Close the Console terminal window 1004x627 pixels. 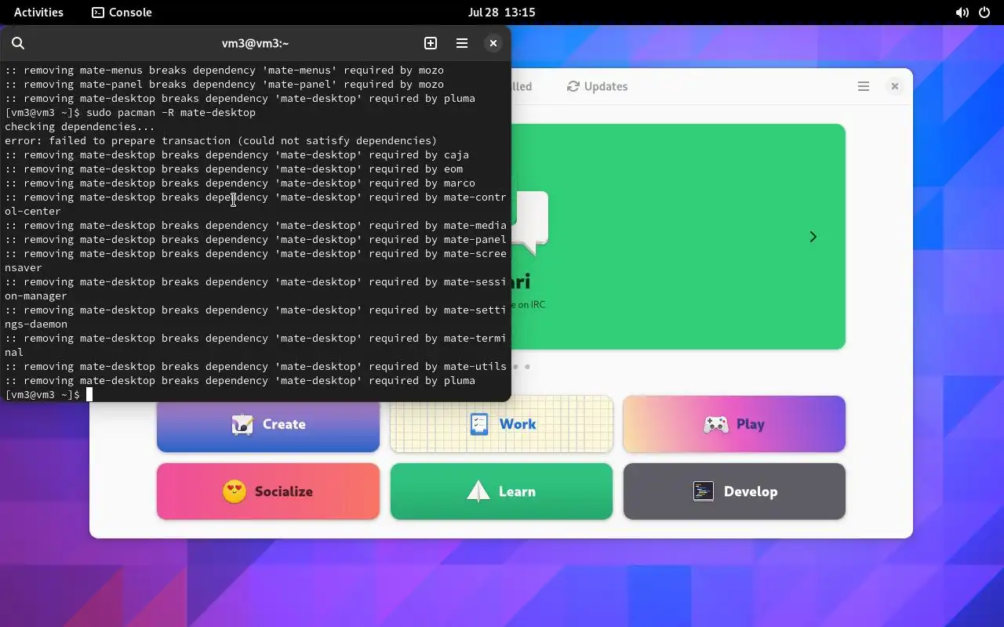pos(493,43)
